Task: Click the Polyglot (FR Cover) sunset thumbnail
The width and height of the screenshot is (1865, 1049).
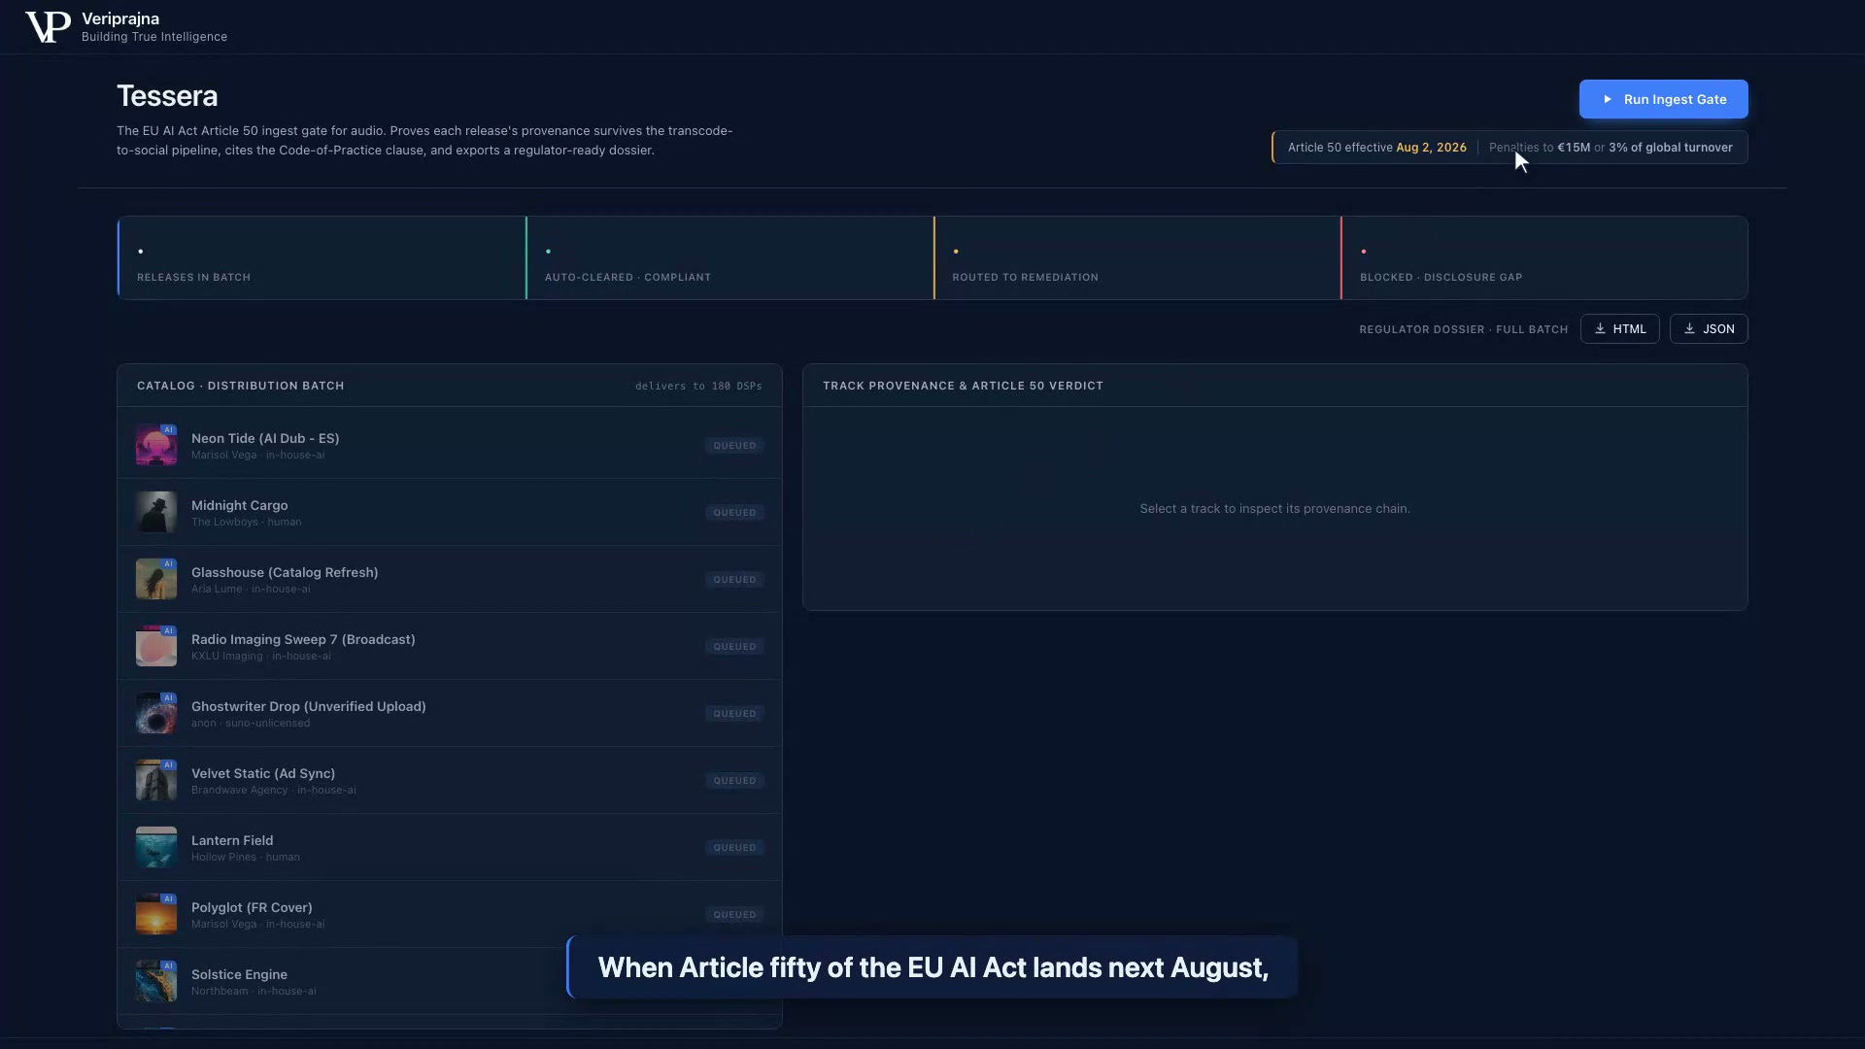Action: point(156,914)
